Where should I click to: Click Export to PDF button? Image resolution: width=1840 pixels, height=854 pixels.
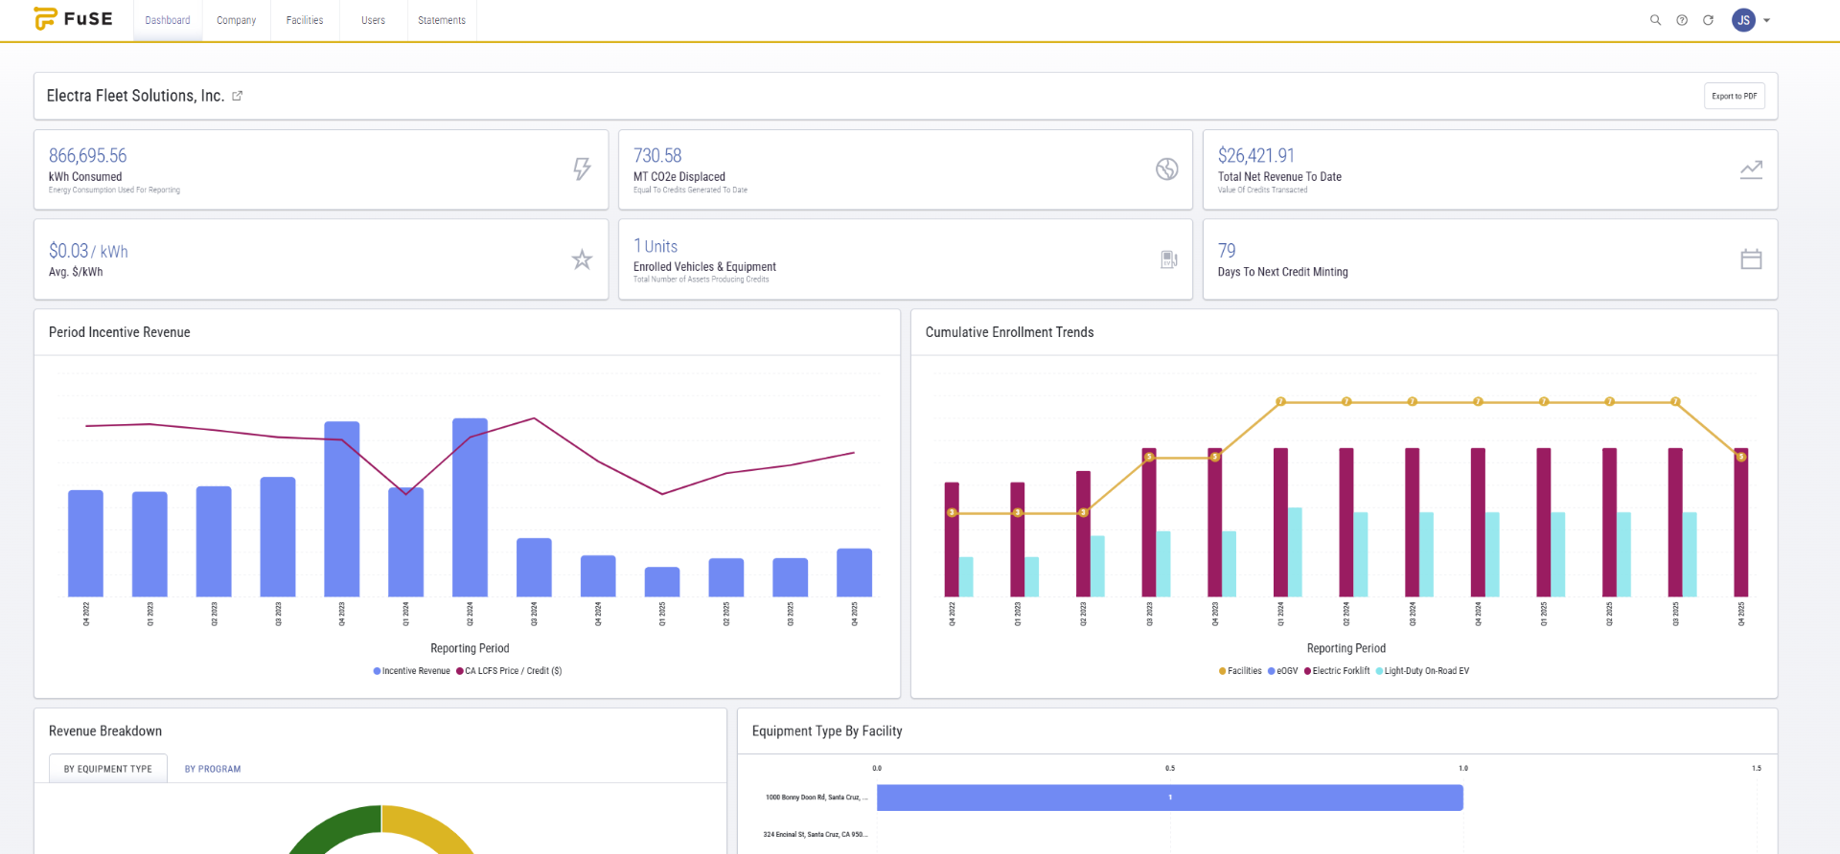pos(1734,96)
